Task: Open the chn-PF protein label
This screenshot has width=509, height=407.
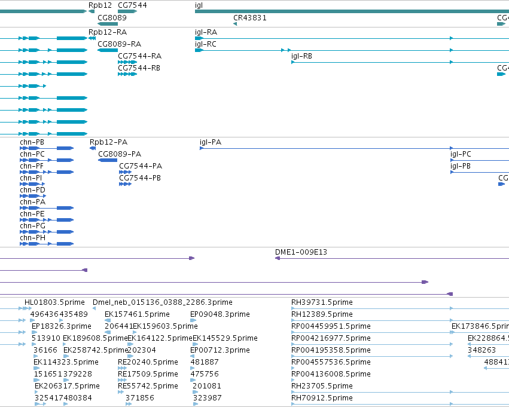Action: [x=32, y=166]
